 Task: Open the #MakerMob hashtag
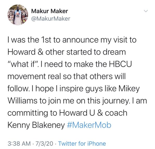click(89, 125)
